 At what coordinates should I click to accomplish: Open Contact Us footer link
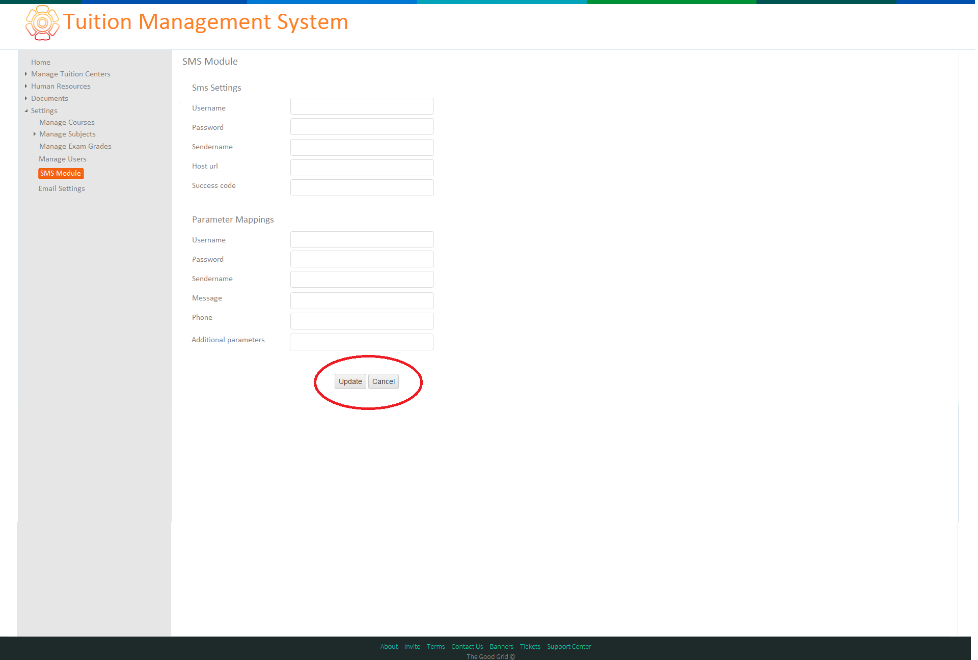coord(467,647)
